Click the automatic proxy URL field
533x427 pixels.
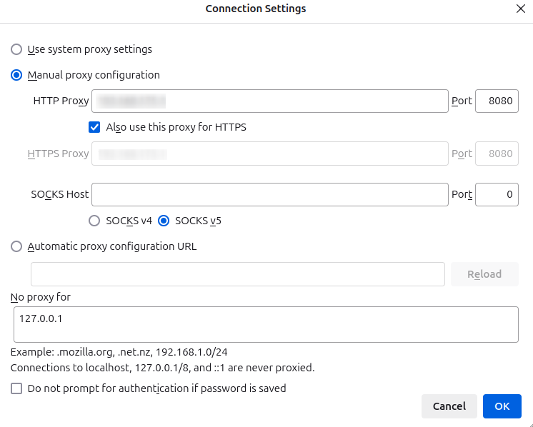click(238, 274)
